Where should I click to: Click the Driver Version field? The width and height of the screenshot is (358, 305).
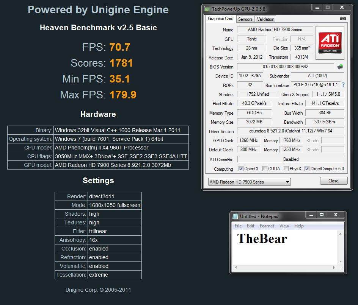coord(290,131)
